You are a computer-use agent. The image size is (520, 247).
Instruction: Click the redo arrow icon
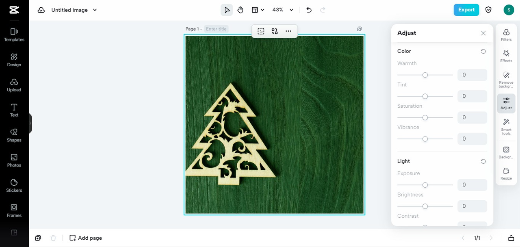pos(323,10)
